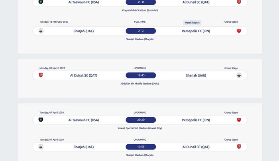
Task: Select the 19:55 kickoff time pill
Action: pyautogui.click(x=141, y=147)
